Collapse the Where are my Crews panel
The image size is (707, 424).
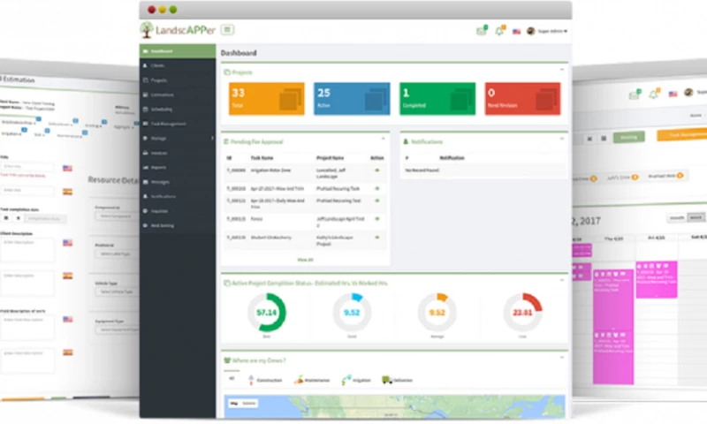[x=562, y=358]
